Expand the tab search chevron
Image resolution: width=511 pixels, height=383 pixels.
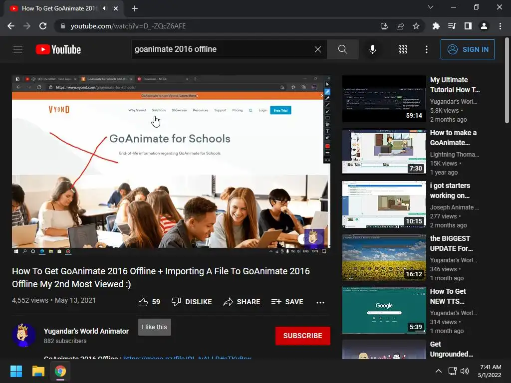(431, 7)
